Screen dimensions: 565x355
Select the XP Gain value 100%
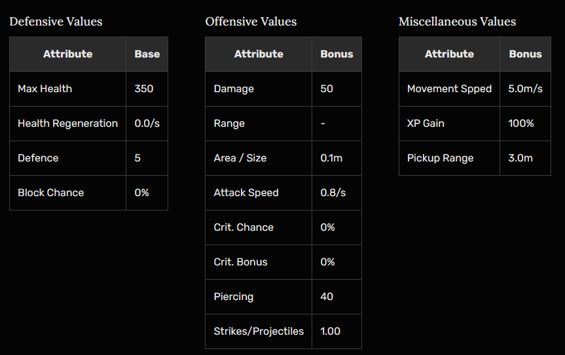[x=521, y=124]
